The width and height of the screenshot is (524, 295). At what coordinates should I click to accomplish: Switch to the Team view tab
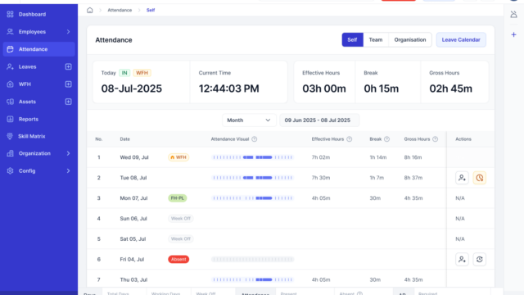[376, 40]
